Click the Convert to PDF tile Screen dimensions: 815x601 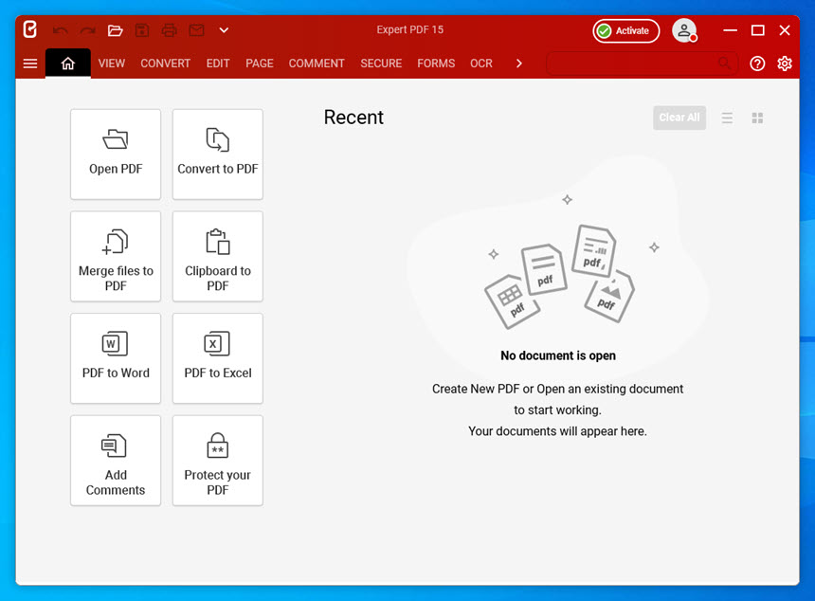coord(218,155)
